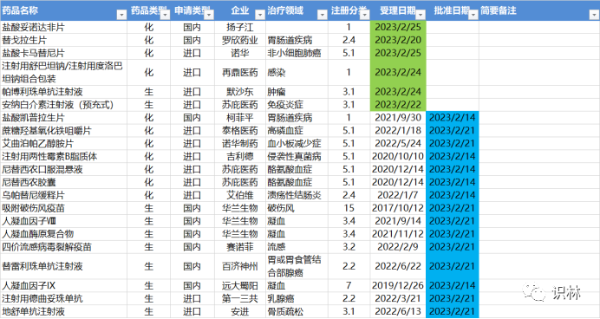Open filter dropdown for 药品名称 column

121,15
